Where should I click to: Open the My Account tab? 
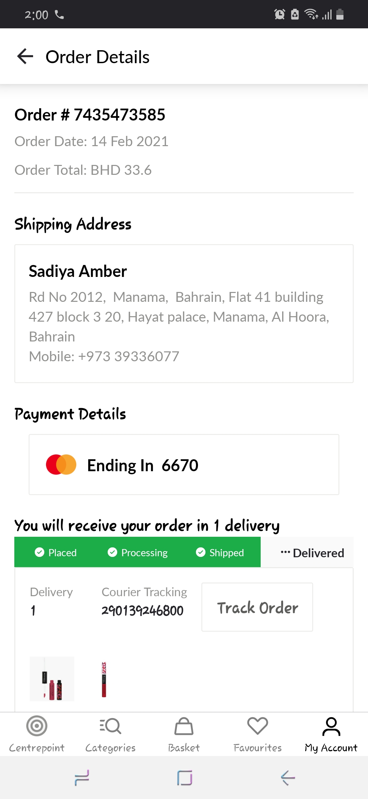331,733
